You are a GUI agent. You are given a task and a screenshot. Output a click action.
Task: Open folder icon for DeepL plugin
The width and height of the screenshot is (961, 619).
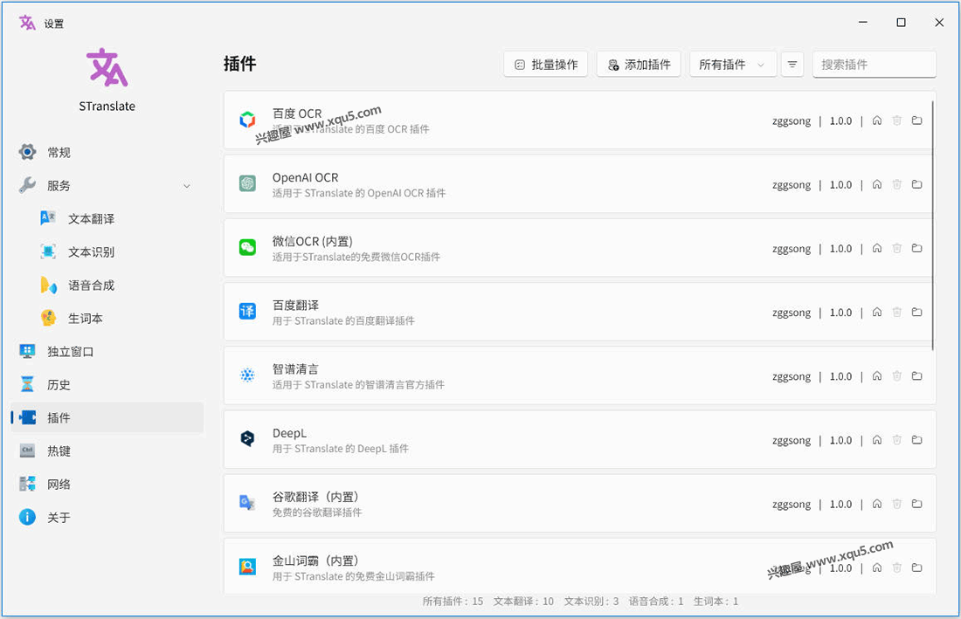pyautogui.click(x=916, y=440)
